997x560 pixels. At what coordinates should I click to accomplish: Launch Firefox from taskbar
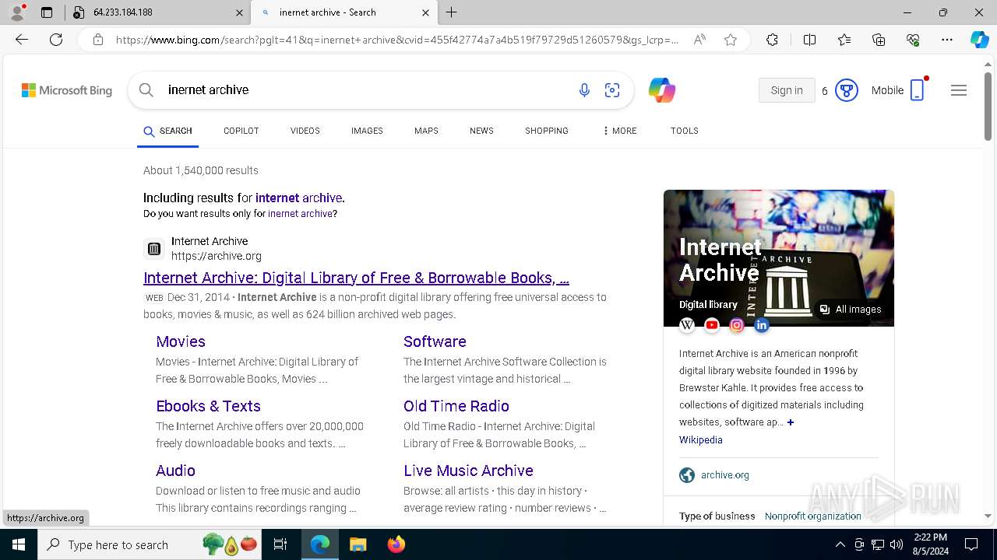tap(396, 544)
